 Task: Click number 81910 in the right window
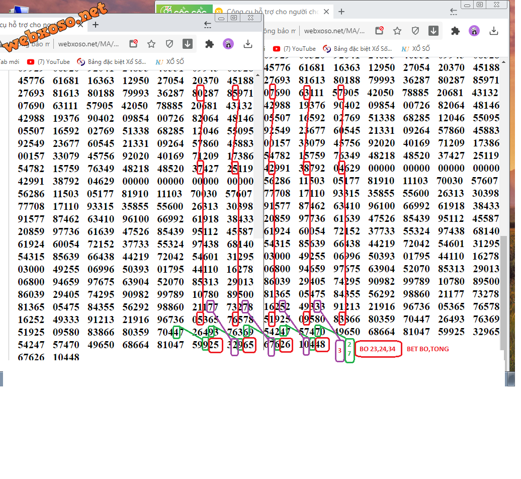click(x=381, y=181)
